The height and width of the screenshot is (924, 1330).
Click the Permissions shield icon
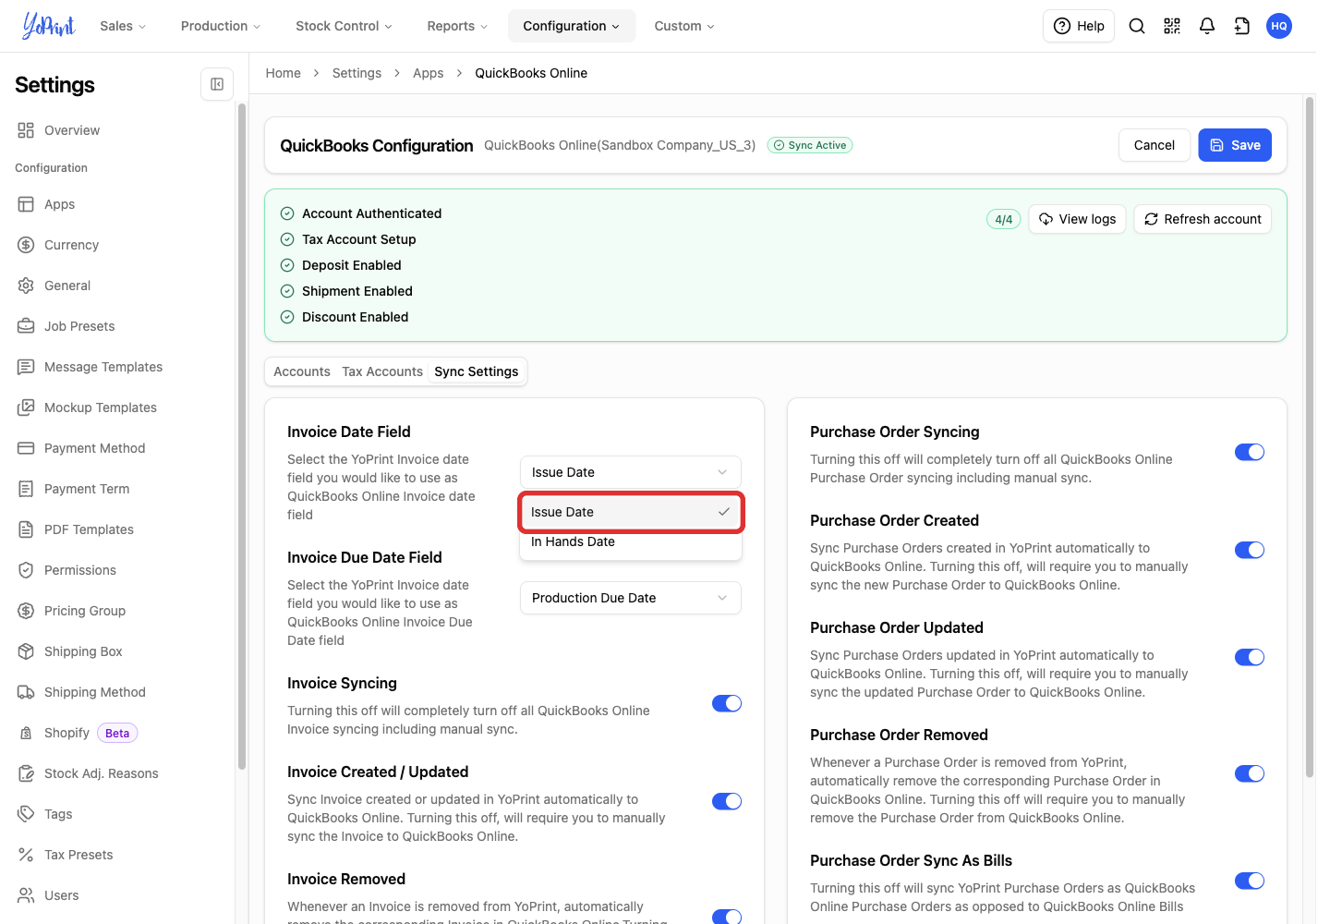coord(26,570)
